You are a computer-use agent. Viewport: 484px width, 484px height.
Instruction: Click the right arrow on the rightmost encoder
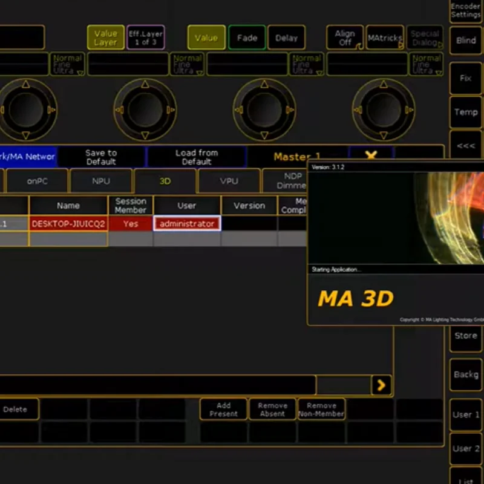(x=410, y=110)
